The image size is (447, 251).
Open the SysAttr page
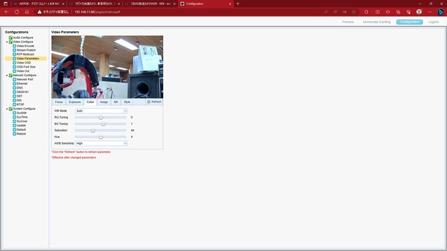point(21,113)
